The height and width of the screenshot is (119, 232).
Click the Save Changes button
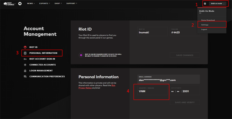pos(185,55)
